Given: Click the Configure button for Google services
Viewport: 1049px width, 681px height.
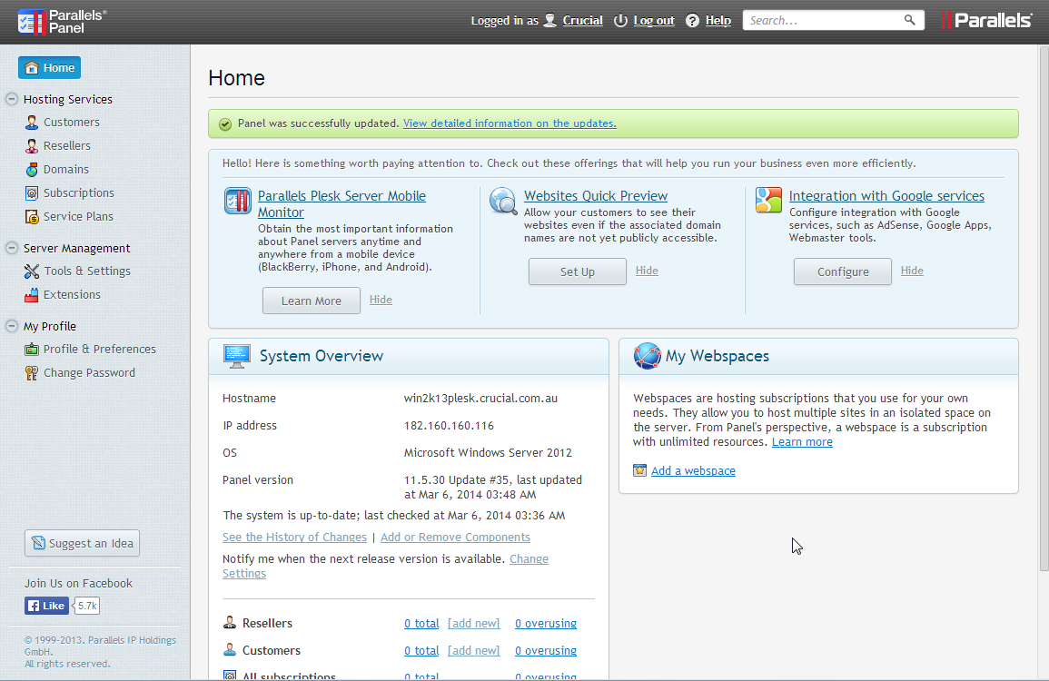Looking at the screenshot, I should coord(842,271).
